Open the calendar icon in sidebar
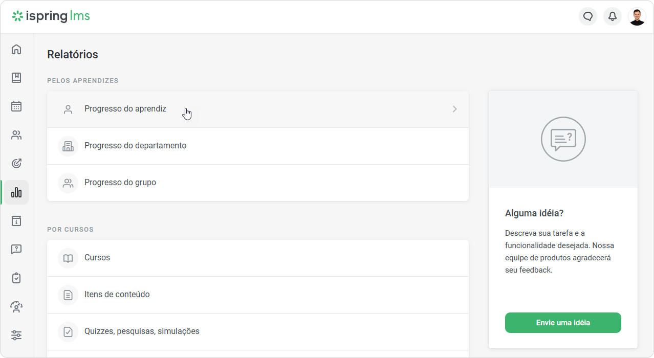The height and width of the screenshot is (358, 654). pos(16,106)
